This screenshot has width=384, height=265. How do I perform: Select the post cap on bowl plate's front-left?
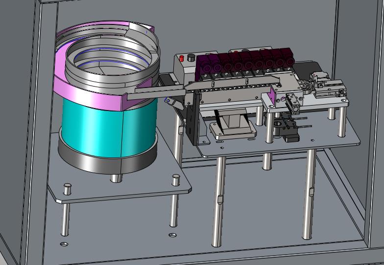click(68, 189)
